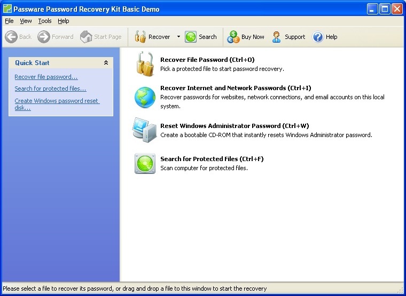This screenshot has height=296, width=406.
Task: Click the Start Page house icon
Action: tap(86, 37)
